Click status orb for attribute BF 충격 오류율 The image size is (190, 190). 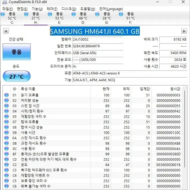6,154
